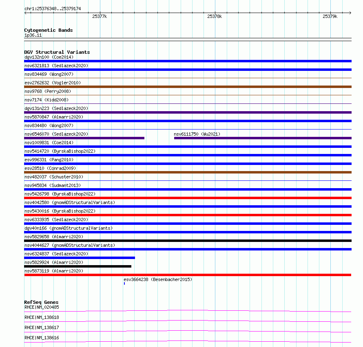Click the RefSeq Genes track title
The height and width of the screenshot is (347, 363).
(x=41, y=302)
